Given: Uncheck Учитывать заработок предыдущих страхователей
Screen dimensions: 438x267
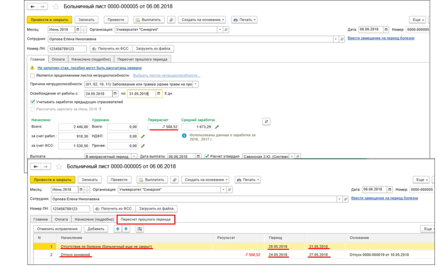Looking at the screenshot, I should click(33, 102).
